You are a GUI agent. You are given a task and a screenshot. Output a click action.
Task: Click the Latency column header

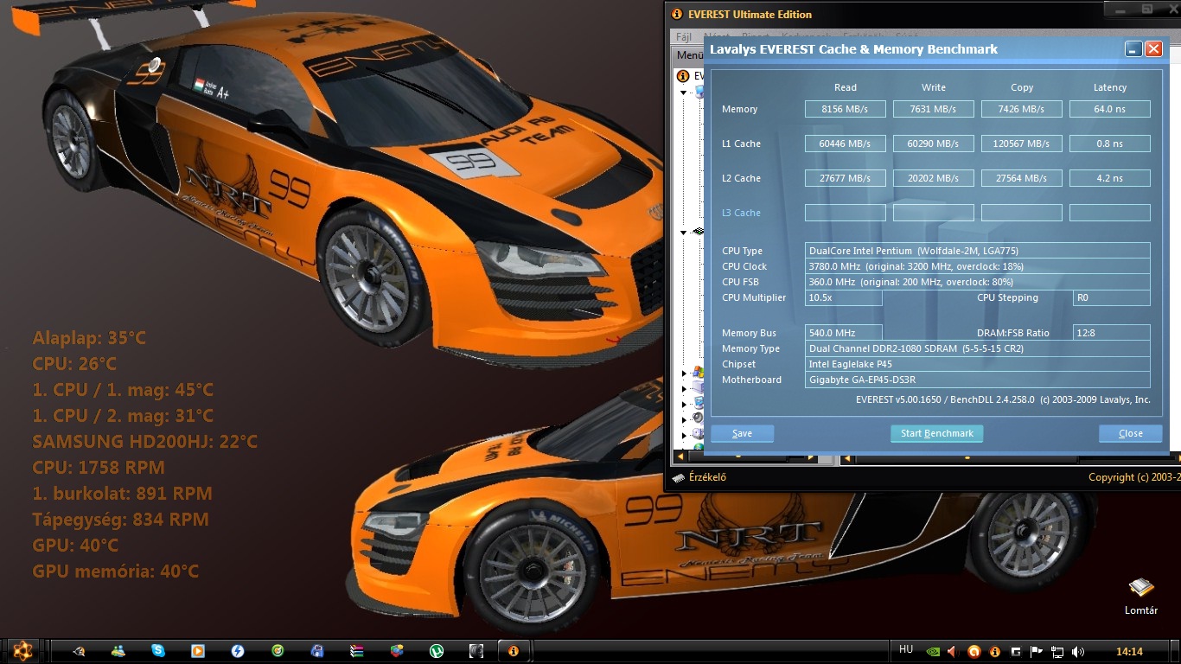(1110, 87)
